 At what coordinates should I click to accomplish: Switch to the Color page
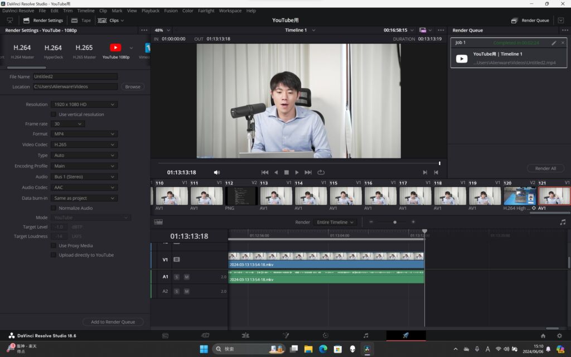click(326, 335)
